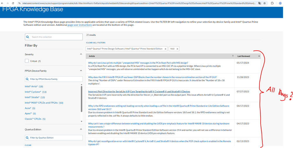Reload the page with refresh icon
The width and height of the screenshot is (293, 148).
(x=13, y=3)
